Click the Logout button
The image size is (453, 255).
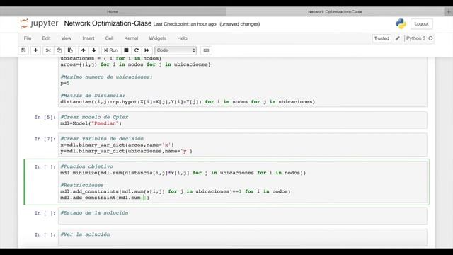[422, 23]
